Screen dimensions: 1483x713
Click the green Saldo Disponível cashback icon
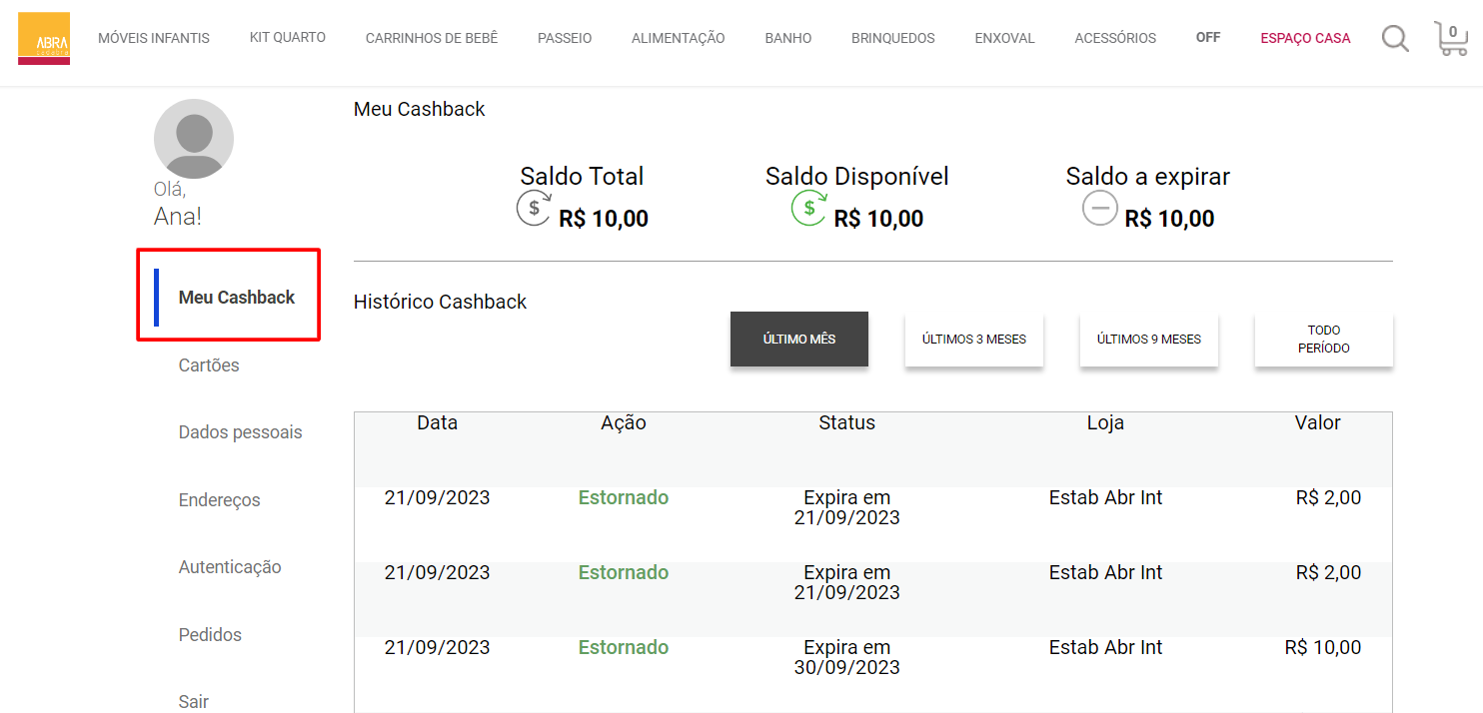807,208
